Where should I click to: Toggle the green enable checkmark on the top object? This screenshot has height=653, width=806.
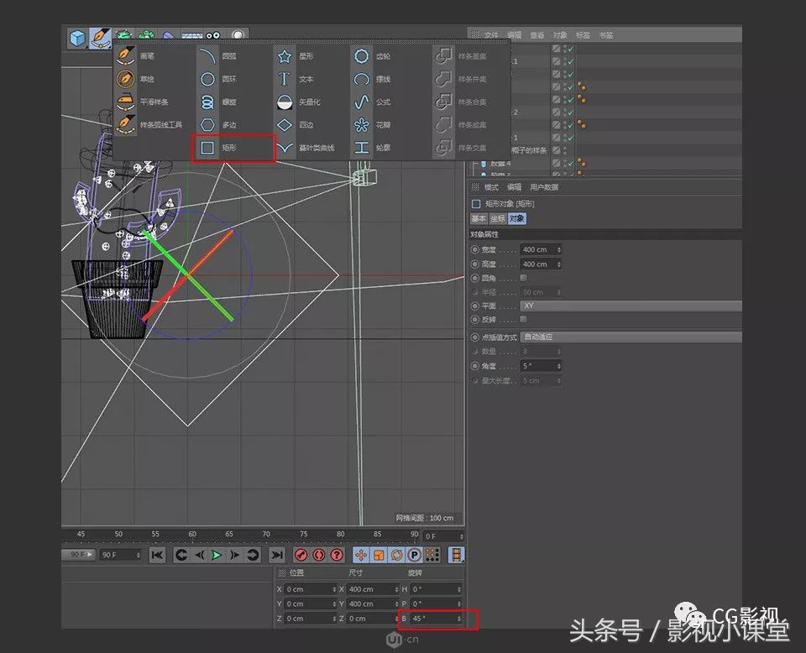(570, 49)
